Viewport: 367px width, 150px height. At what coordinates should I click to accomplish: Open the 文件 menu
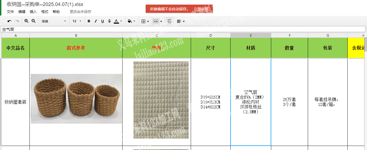click(10, 12)
